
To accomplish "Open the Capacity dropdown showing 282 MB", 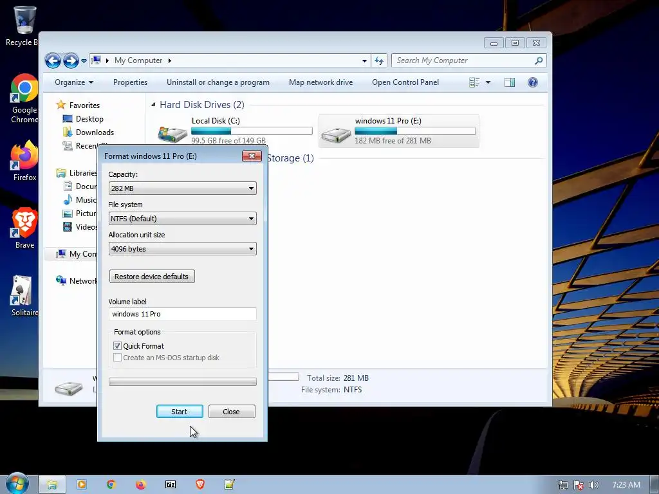I will click(182, 188).
